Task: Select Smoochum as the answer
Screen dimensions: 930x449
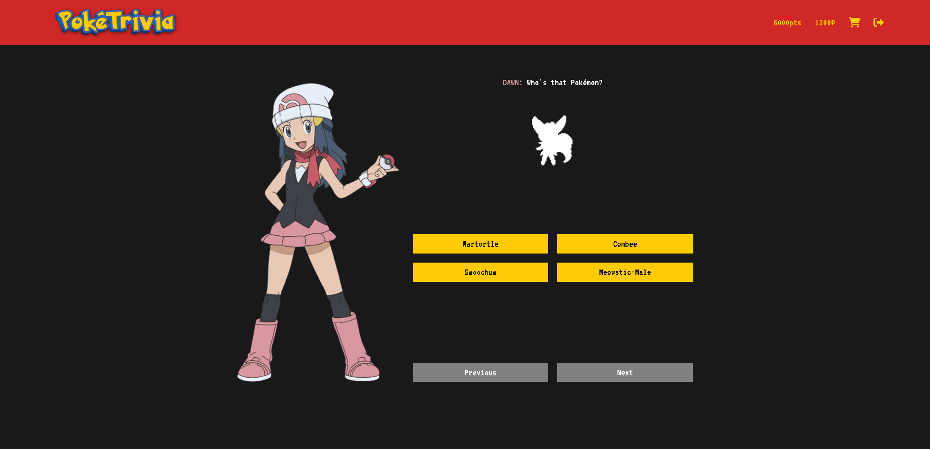Action: tap(480, 272)
